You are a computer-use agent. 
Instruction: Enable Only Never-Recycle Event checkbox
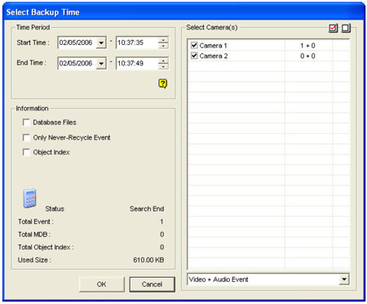point(26,137)
